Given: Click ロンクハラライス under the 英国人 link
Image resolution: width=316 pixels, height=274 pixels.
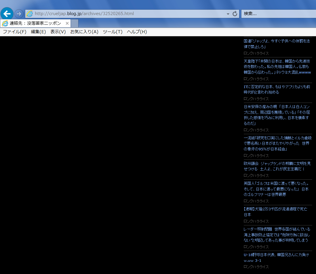Looking at the screenshot, I should 256,201.
